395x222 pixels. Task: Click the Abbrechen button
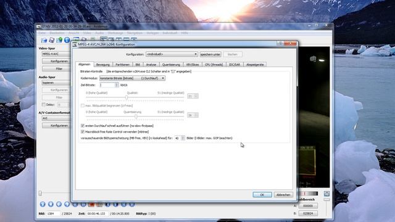pos(283,195)
